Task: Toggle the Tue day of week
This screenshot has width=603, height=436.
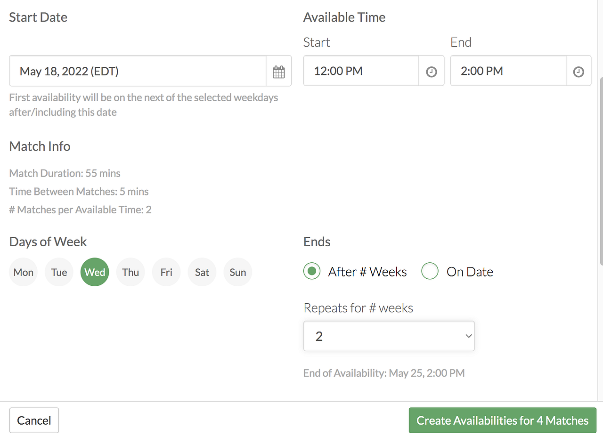Action: (59, 272)
